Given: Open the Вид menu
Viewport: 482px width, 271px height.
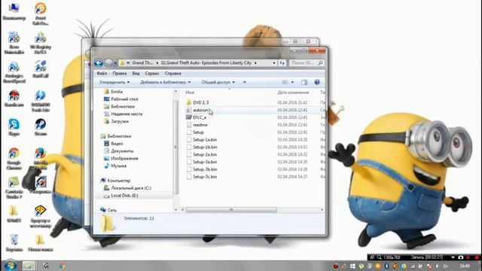Looking at the screenshot, I should pos(136,74).
